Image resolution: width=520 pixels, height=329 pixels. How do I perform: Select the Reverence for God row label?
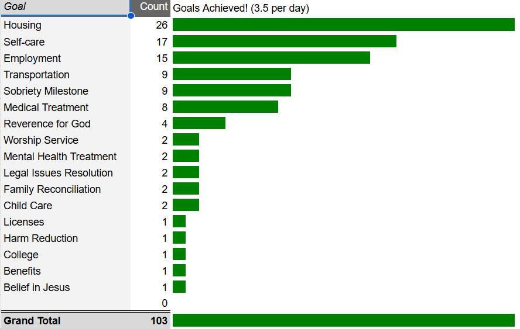(x=47, y=124)
